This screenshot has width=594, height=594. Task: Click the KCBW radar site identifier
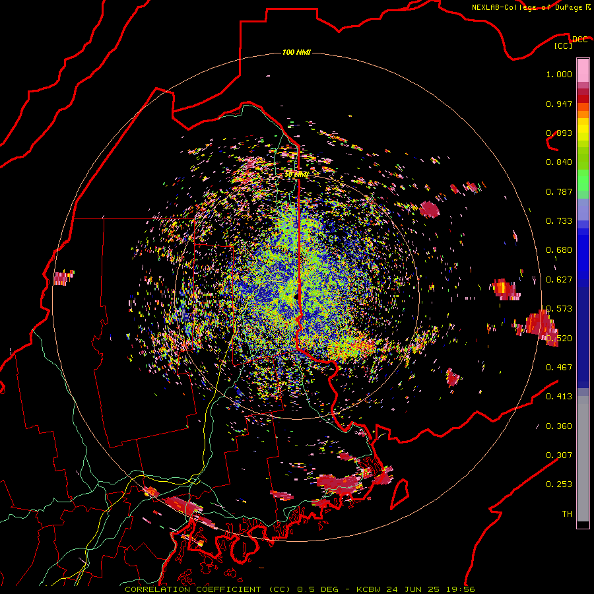[370, 589]
